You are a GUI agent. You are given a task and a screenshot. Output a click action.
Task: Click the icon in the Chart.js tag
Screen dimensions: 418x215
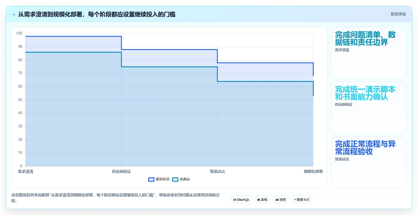pos(235,200)
